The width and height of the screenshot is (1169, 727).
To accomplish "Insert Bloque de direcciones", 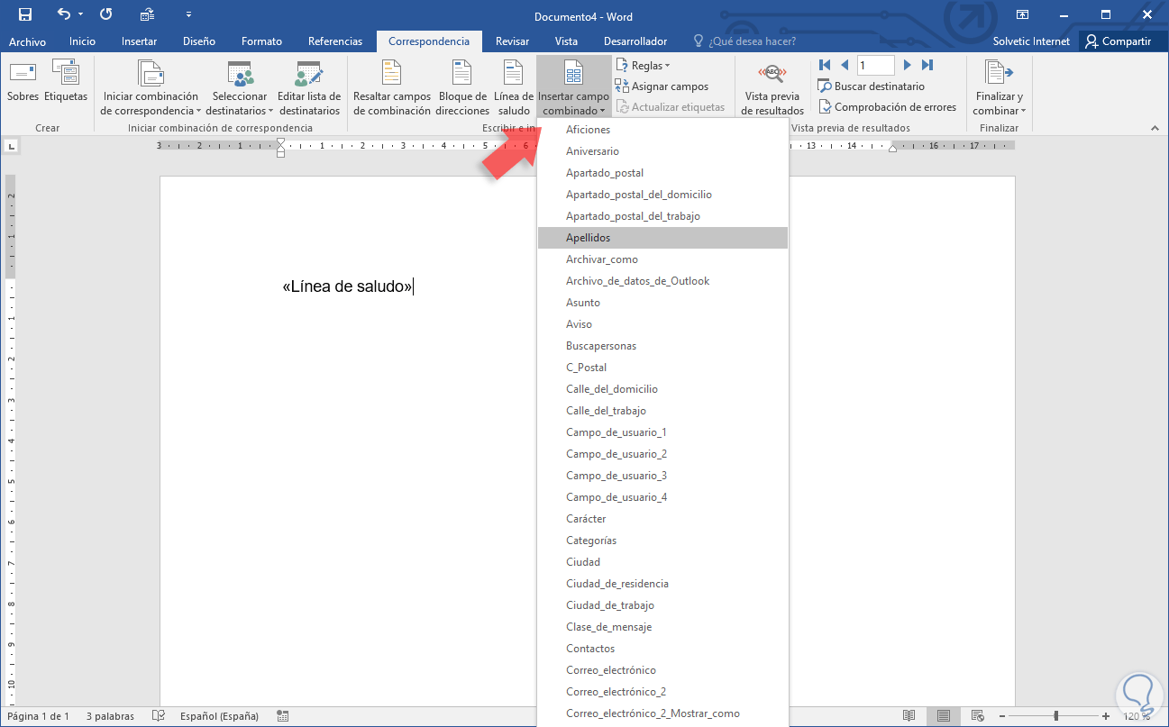I will (462, 88).
